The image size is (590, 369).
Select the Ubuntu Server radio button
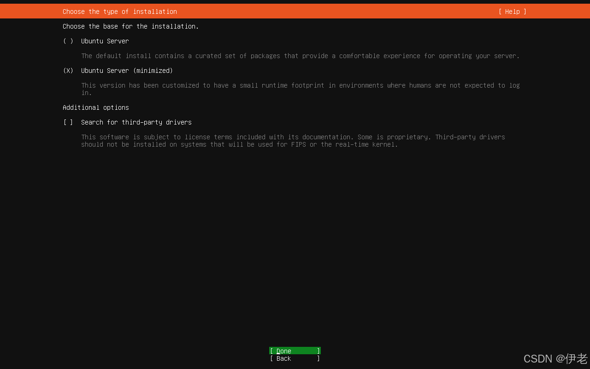point(68,41)
